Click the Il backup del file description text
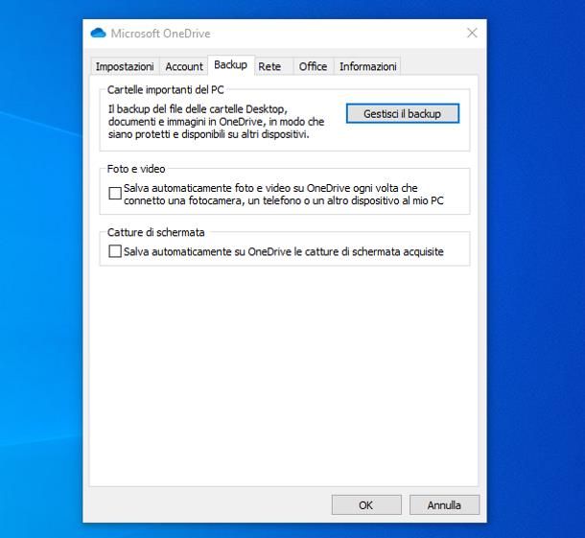The height and width of the screenshot is (538, 585). tap(217, 122)
